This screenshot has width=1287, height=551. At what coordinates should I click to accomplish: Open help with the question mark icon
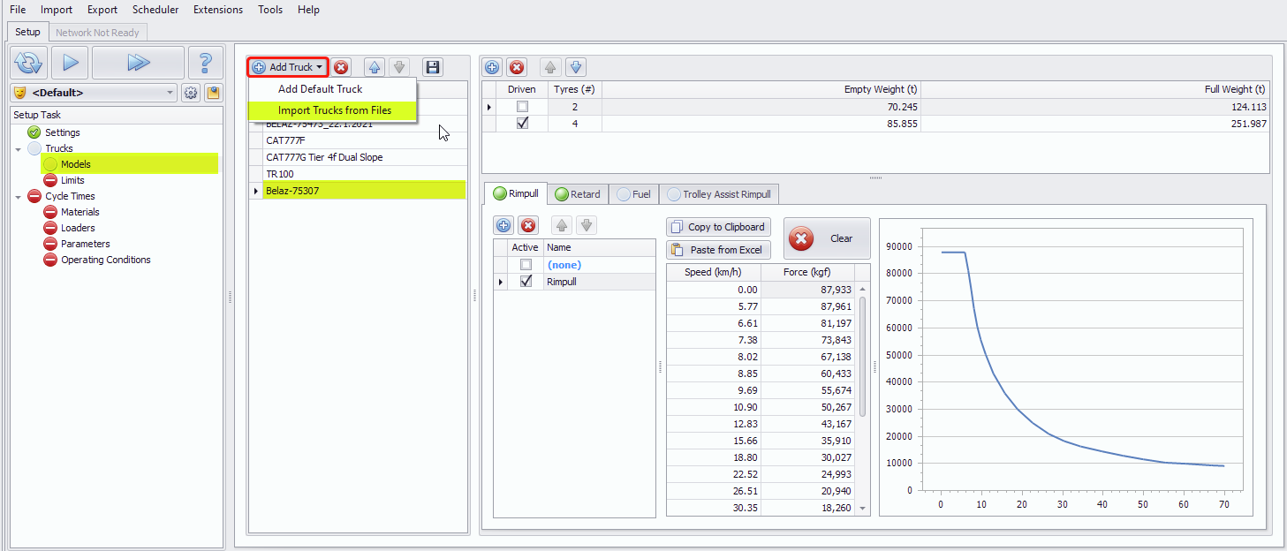click(x=205, y=63)
